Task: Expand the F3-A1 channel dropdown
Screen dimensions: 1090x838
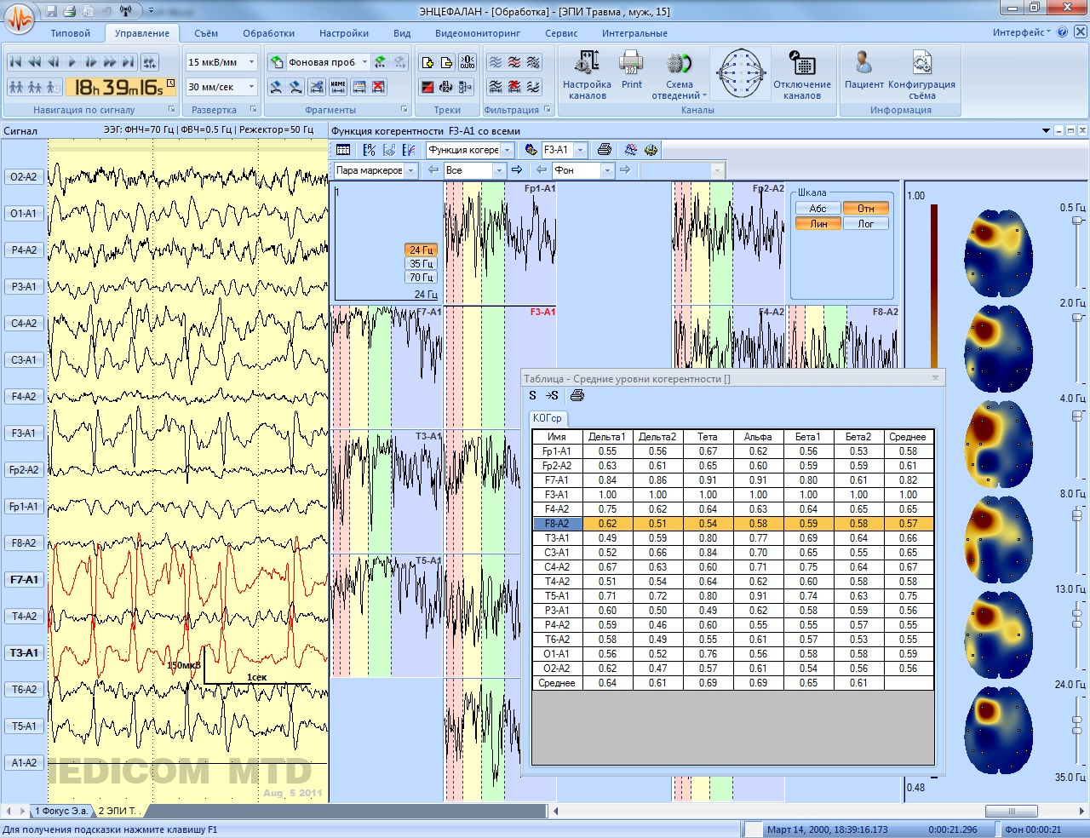Action: tap(581, 150)
